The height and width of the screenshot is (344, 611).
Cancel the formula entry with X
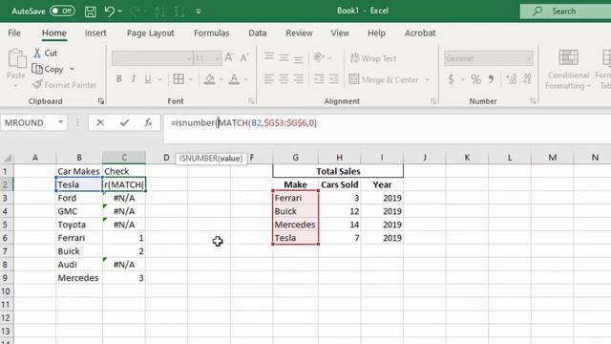click(100, 123)
